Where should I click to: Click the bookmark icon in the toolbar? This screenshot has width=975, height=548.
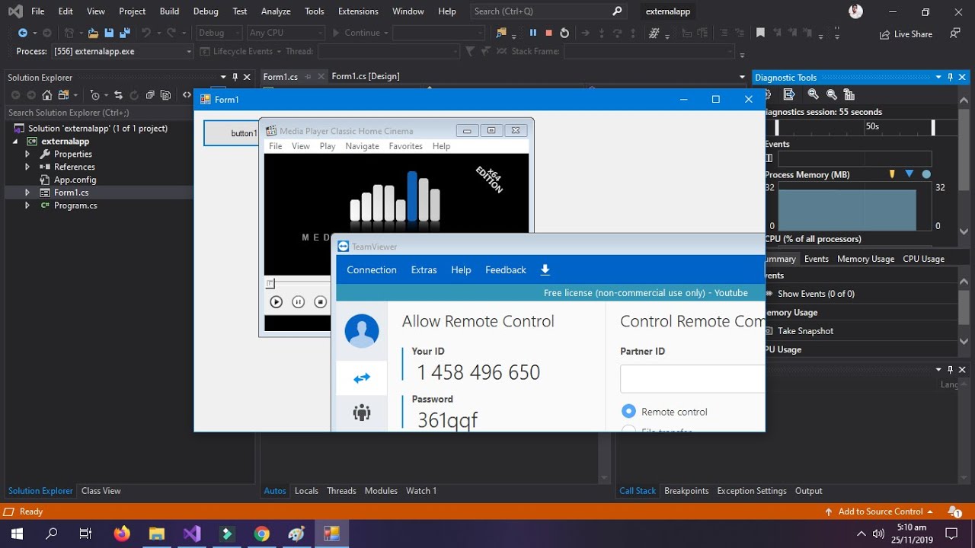tap(760, 33)
